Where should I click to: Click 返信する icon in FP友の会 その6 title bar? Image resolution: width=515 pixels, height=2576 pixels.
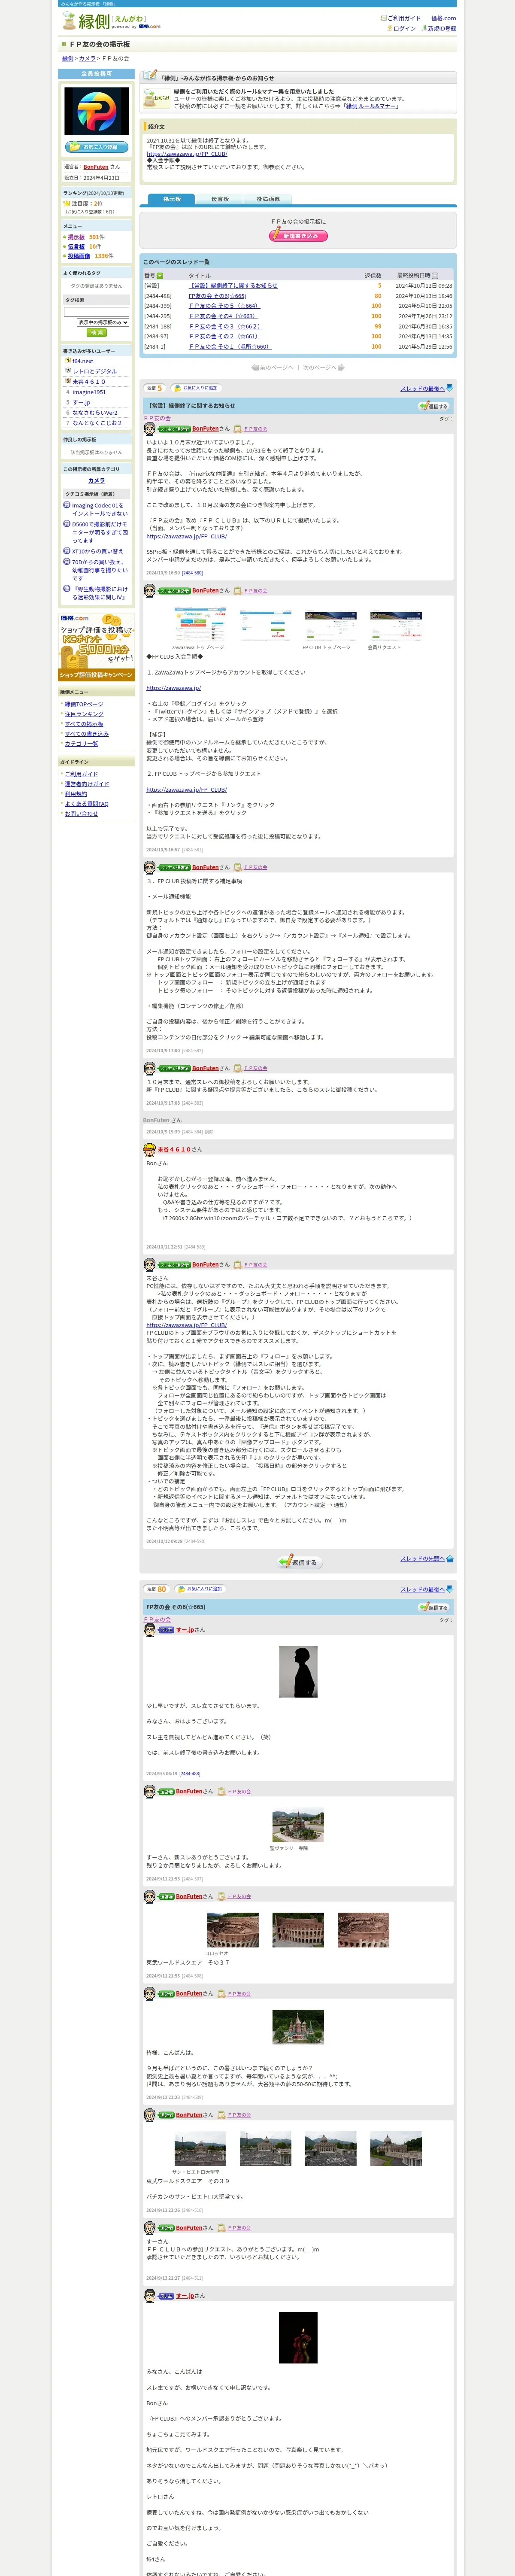pos(434,1607)
